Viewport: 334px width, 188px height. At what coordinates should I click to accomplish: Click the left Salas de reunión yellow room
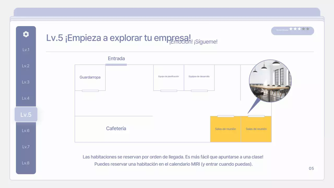225,129
